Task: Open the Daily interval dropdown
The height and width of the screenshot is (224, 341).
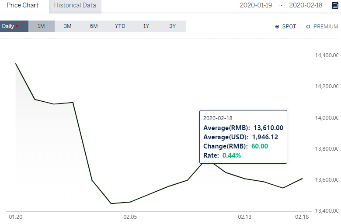Action: tap(14, 26)
